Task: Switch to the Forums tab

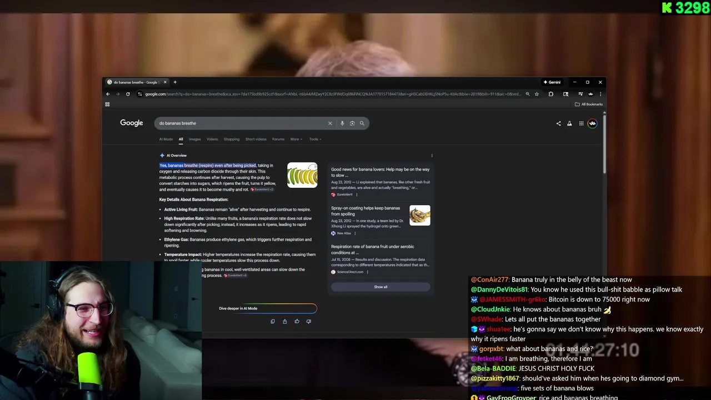Action: 278,139
